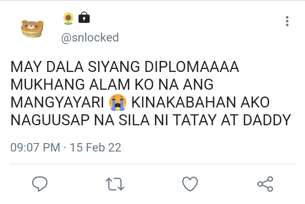The height and width of the screenshot is (204, 305).
Task: Click the word DIPLOMAAAA in the tweet
Action: (192, 66)
